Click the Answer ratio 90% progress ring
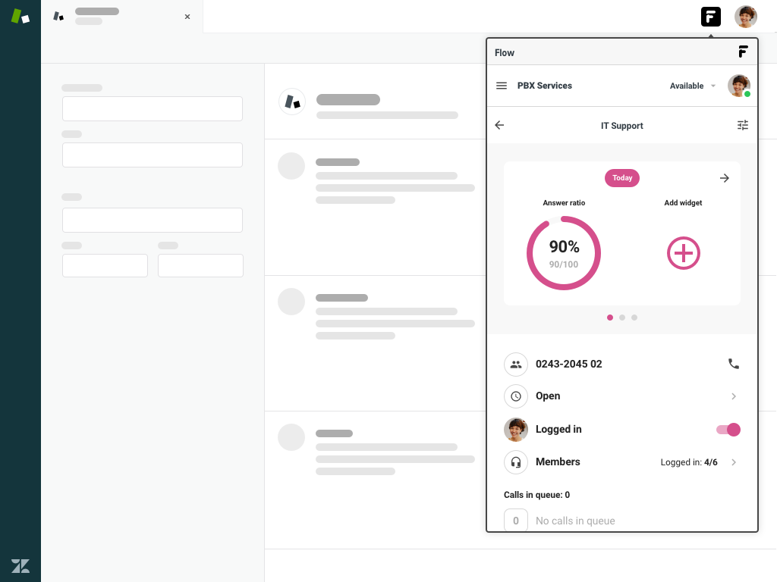Viewport: 777px width, 582px height. click(x=564, y=253)
